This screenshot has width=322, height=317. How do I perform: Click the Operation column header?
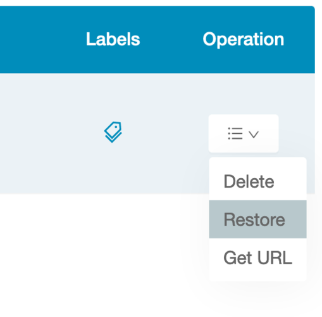pyautogui.click(x=244, y=39)
